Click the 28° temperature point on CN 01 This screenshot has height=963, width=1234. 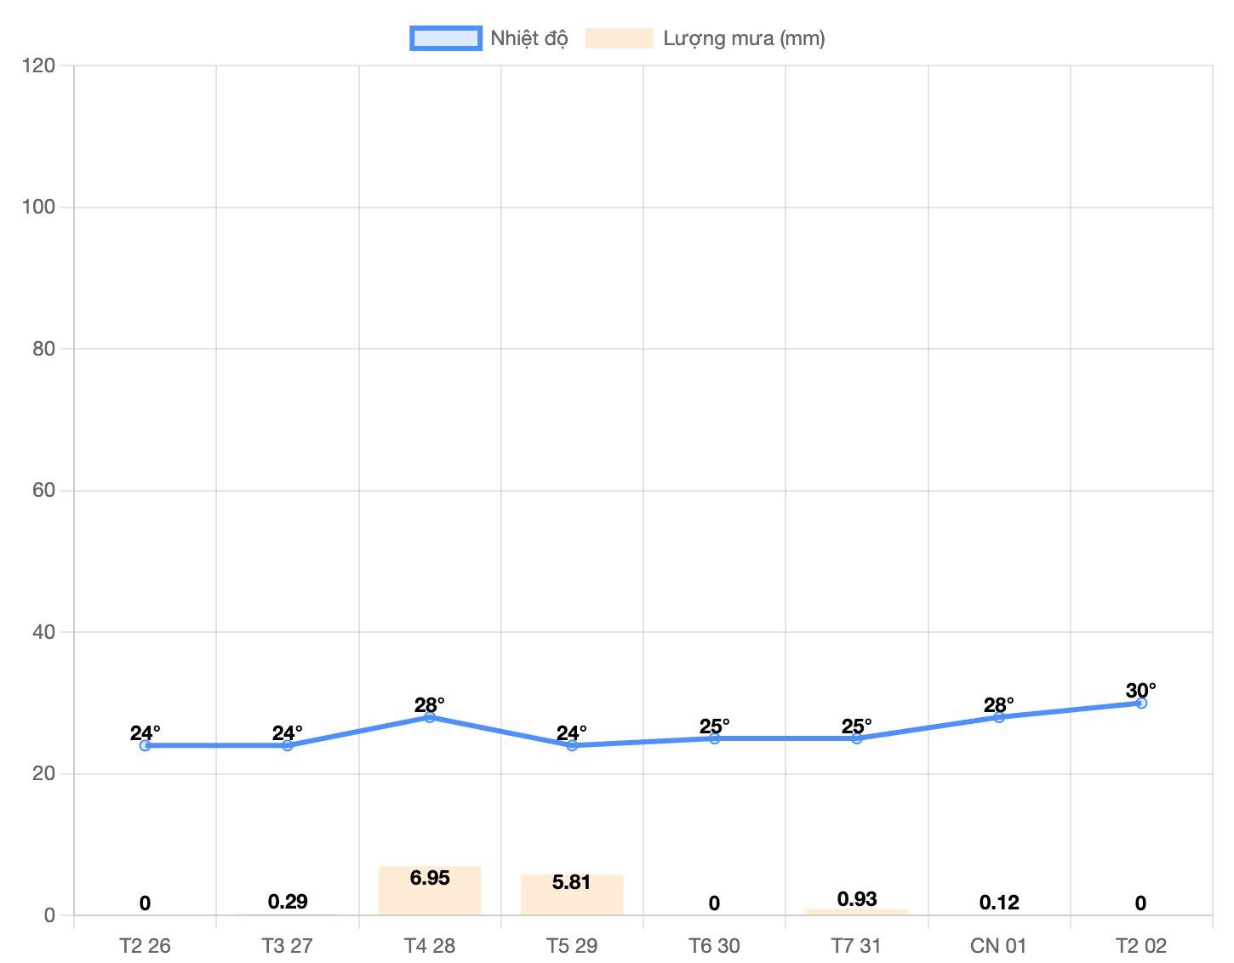[999, 717]
